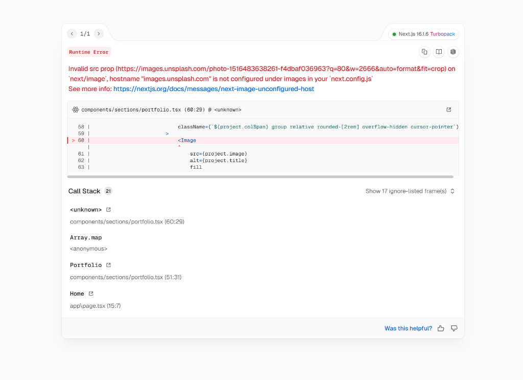This screenshot has height=380, width=523.
Task: Open Portfolio stack frame in editor
Action: tap(108, 265)
